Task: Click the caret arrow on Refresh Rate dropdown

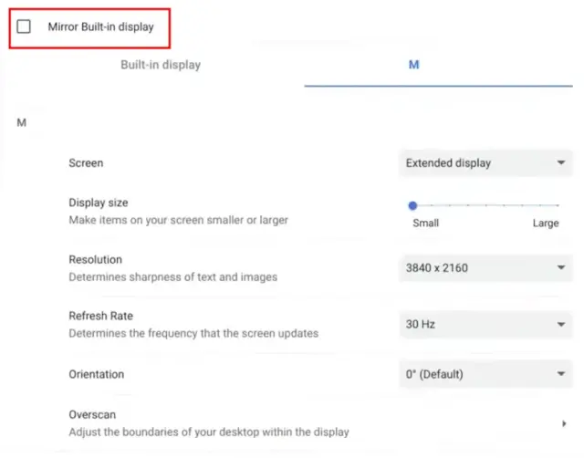Action: pyautogui.click(x=560, y=323)
